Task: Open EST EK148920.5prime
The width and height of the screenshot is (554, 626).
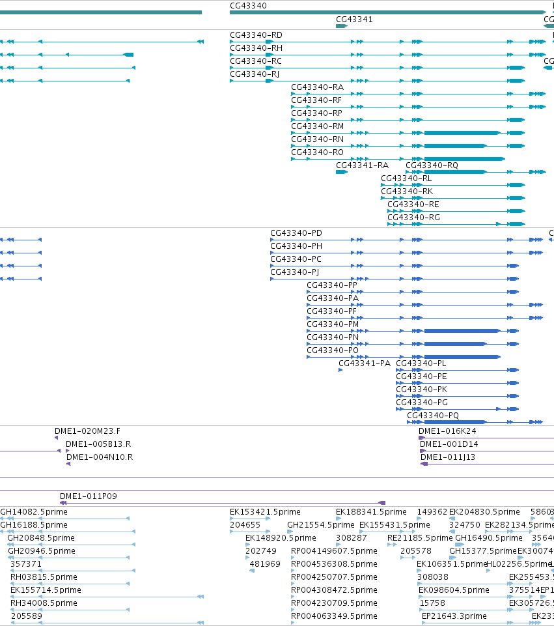Action: (x=281, y=538)
